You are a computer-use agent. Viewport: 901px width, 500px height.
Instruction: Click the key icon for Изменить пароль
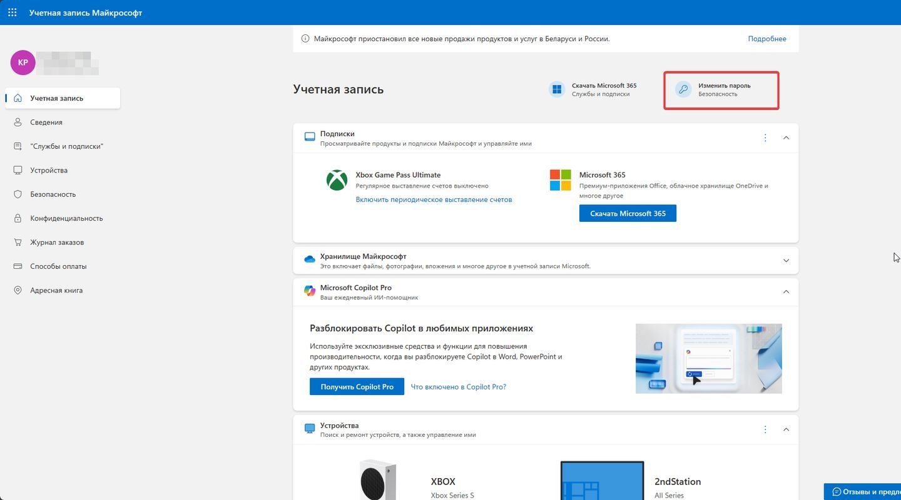[683, 89]
